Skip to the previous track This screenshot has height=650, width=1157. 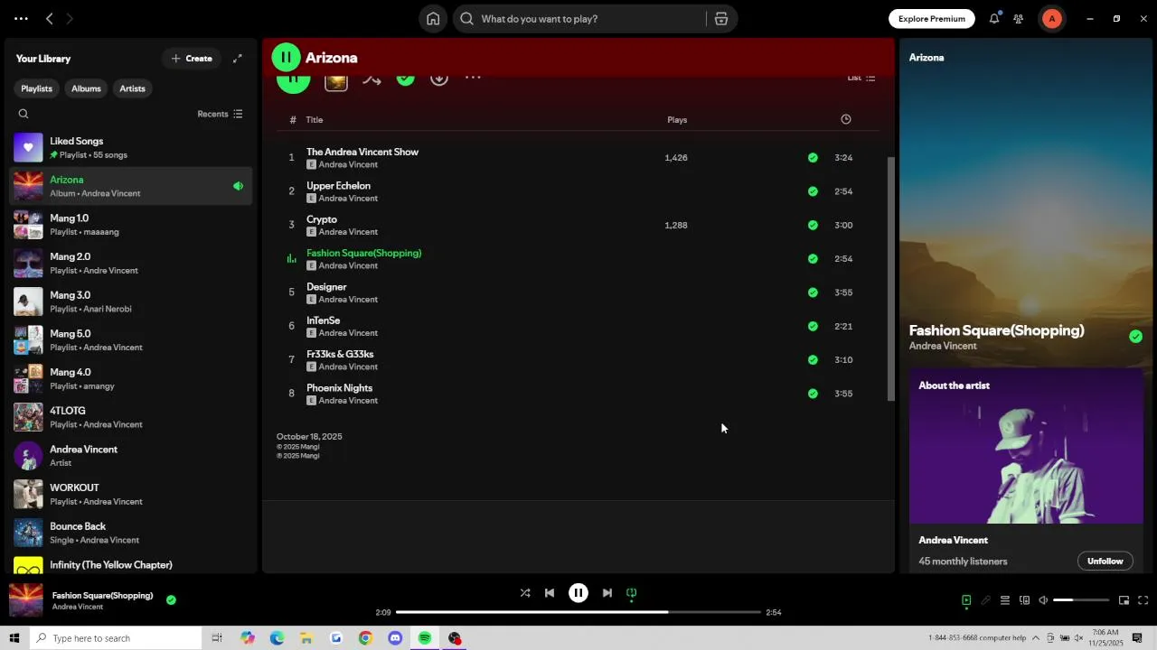coord(550,593)
